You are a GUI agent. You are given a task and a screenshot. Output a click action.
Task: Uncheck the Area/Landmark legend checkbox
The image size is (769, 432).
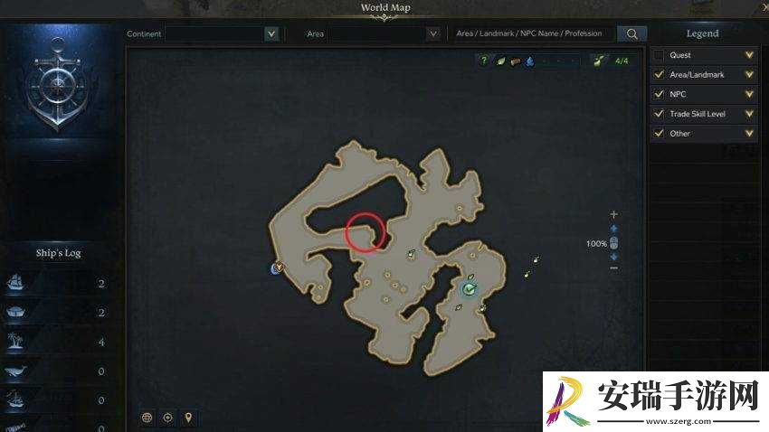coord(659,74)
